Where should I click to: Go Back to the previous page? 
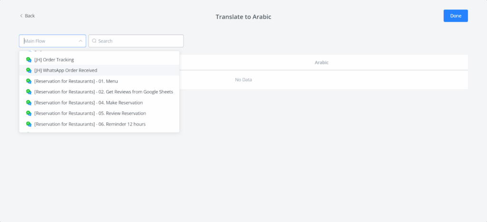[x=27, y=16]
